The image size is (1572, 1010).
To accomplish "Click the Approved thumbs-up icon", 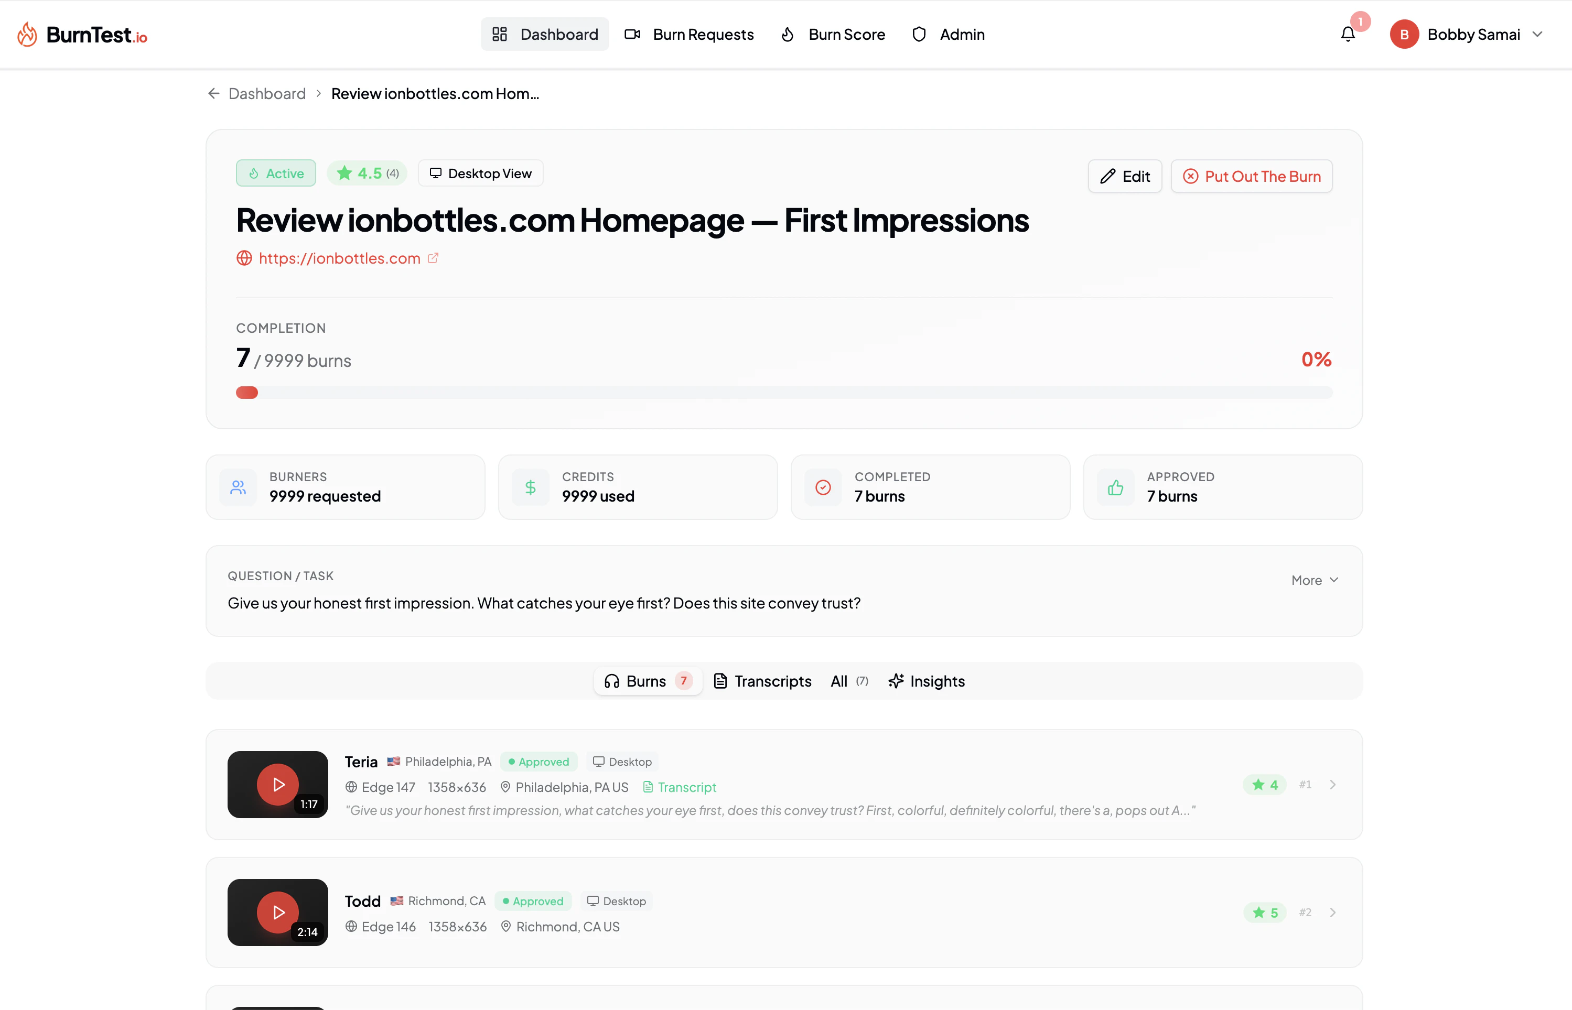I will click(1115, 487).
